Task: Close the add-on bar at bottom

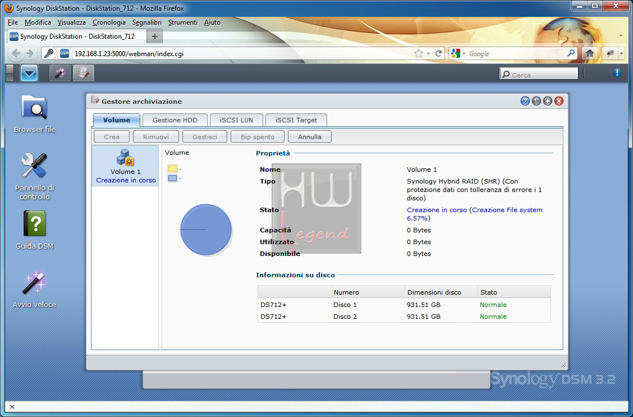Action: [12, 407]
